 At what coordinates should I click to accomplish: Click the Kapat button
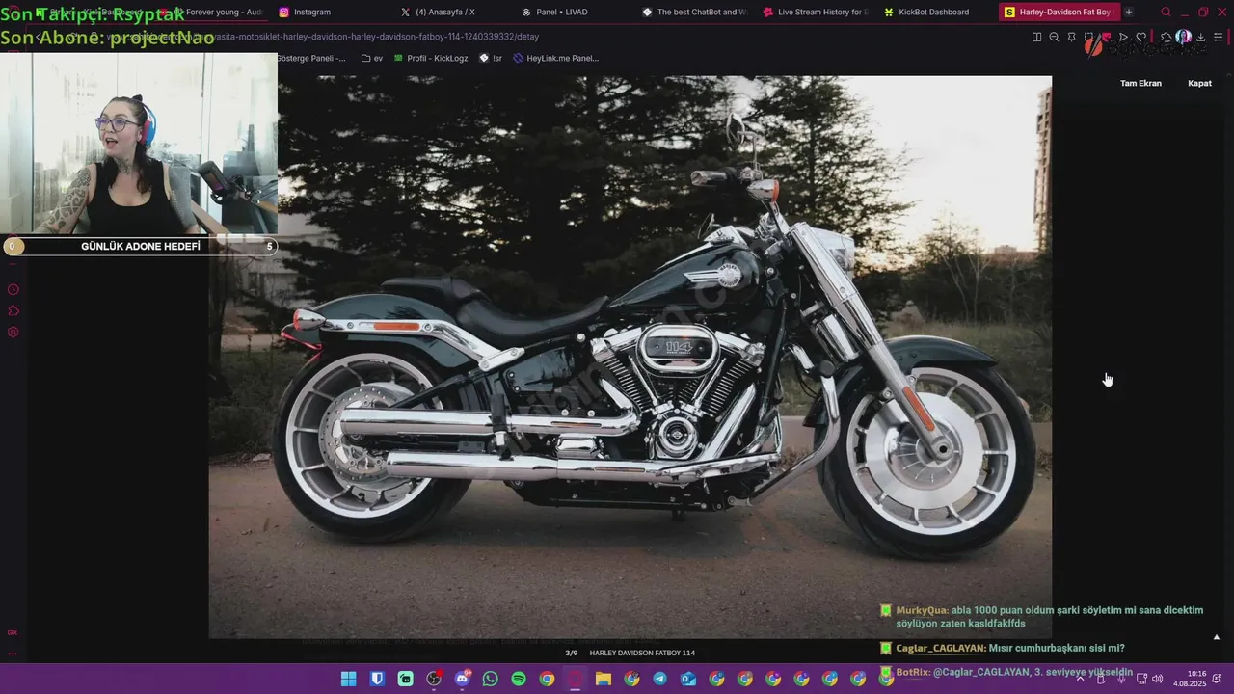point(1199,83)
